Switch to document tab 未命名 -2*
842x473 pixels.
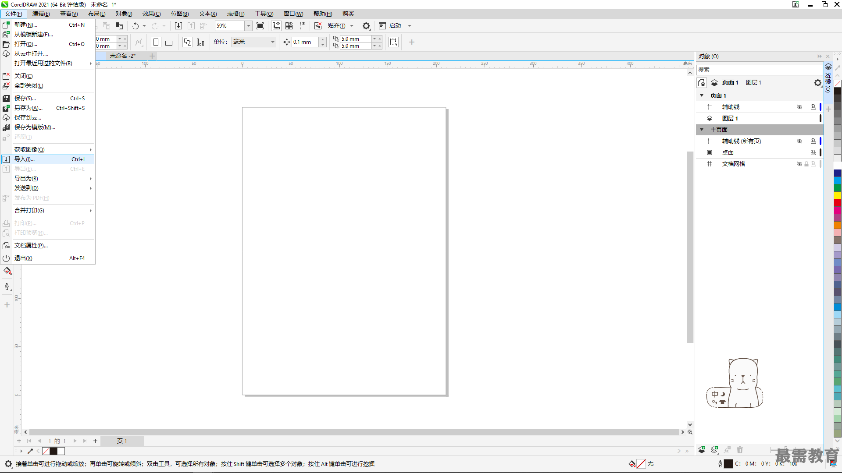(122, 56)
